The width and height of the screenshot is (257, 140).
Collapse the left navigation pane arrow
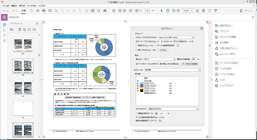41,80
